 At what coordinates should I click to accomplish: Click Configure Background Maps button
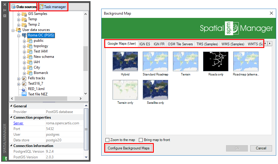(x=129, y=148)
